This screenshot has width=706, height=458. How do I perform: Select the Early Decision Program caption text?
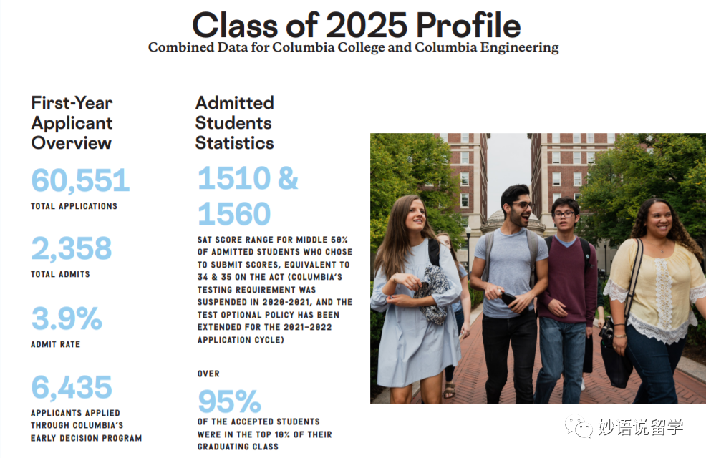(x=87, y=425)
